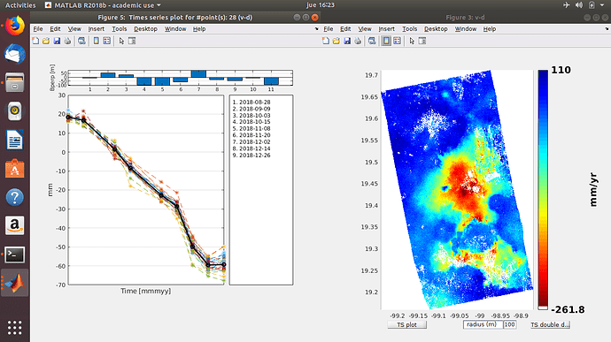Click New Figure icon in Figure 3 toolbar
611x342 pixels.
(326, 41)
